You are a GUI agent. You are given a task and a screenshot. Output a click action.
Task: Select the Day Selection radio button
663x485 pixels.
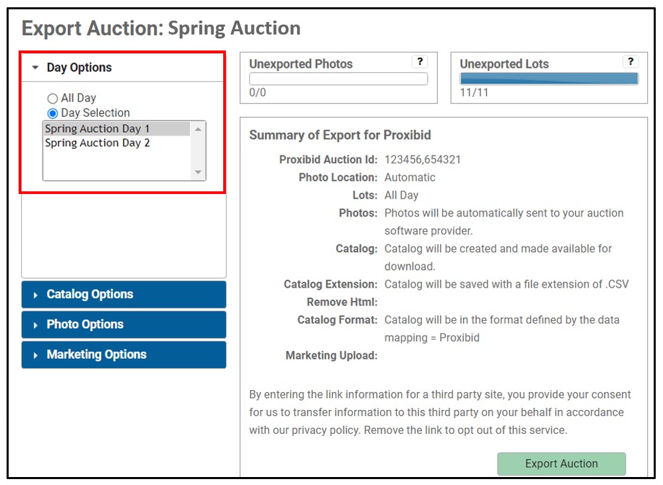point(52,114)
